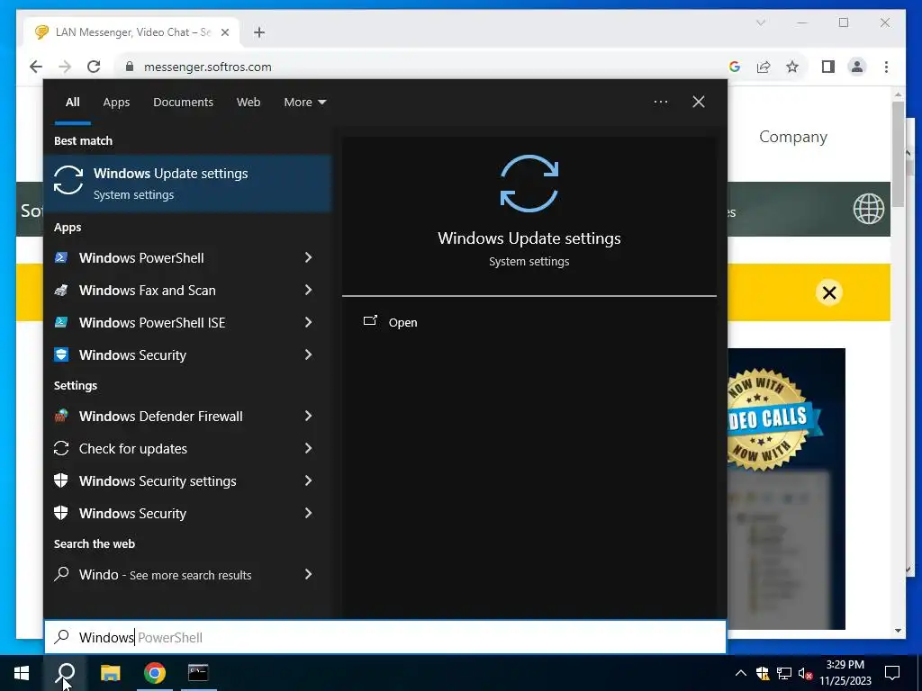Click the Open action in preview pane
The image size is (922, 691).
click(391, 322)
